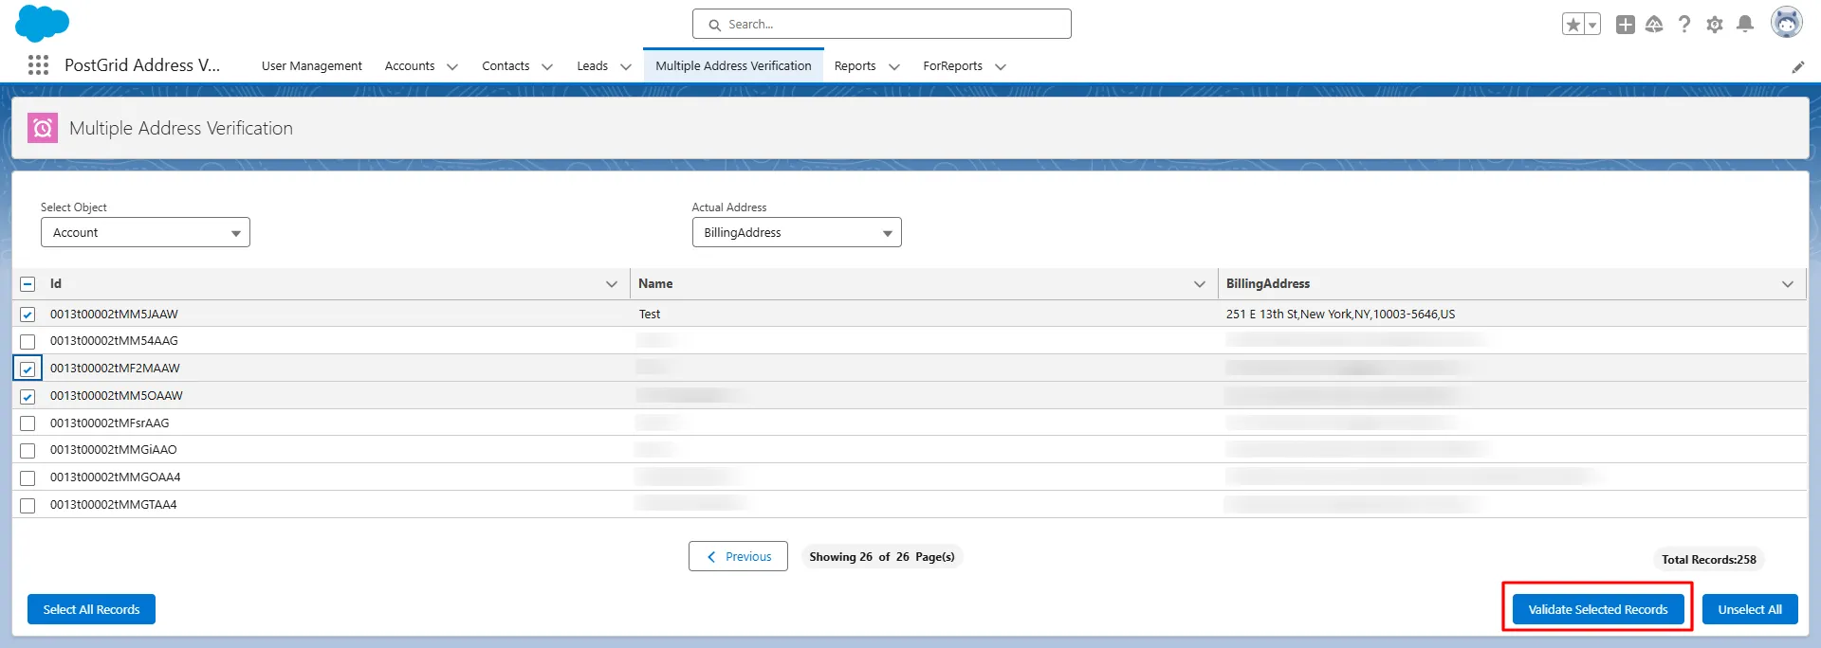The width and height of the screenshot is (1821, 648).
Task: Focus the global Search field
Action: tap(882, 24)
